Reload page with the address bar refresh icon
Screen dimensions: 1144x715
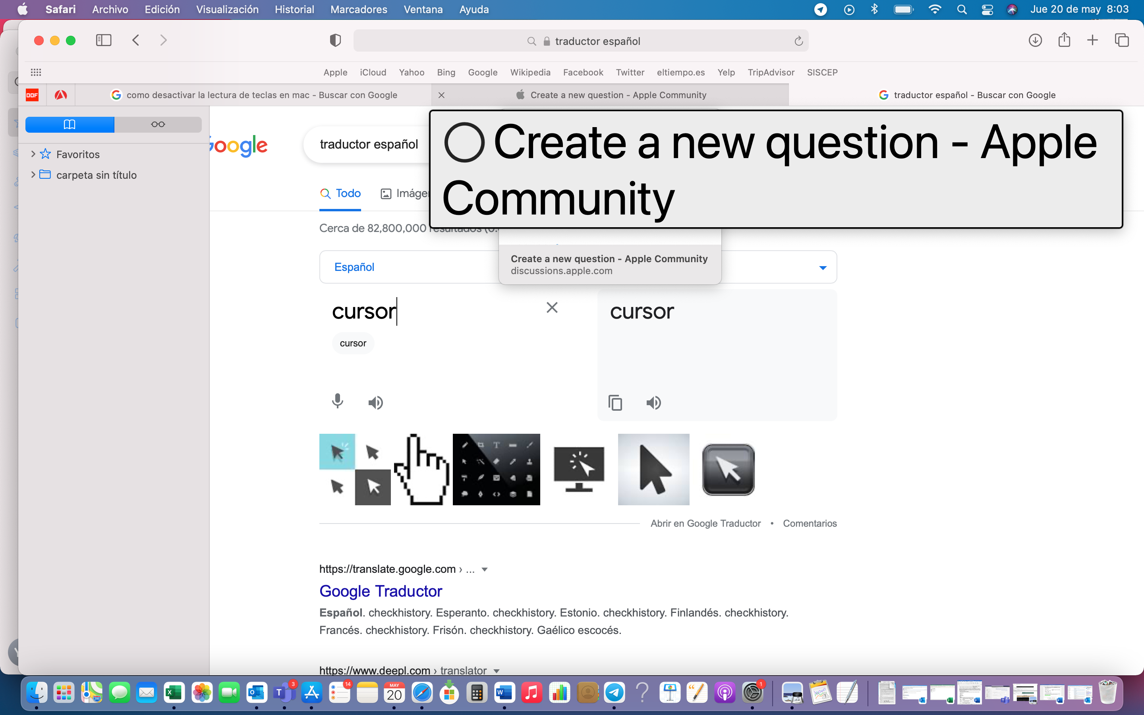[x=798, y=41]
